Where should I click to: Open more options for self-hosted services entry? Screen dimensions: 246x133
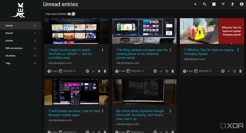coord(102,111)
